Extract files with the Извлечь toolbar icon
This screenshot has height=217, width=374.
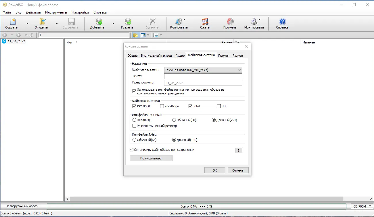click(x=128, y=22)
